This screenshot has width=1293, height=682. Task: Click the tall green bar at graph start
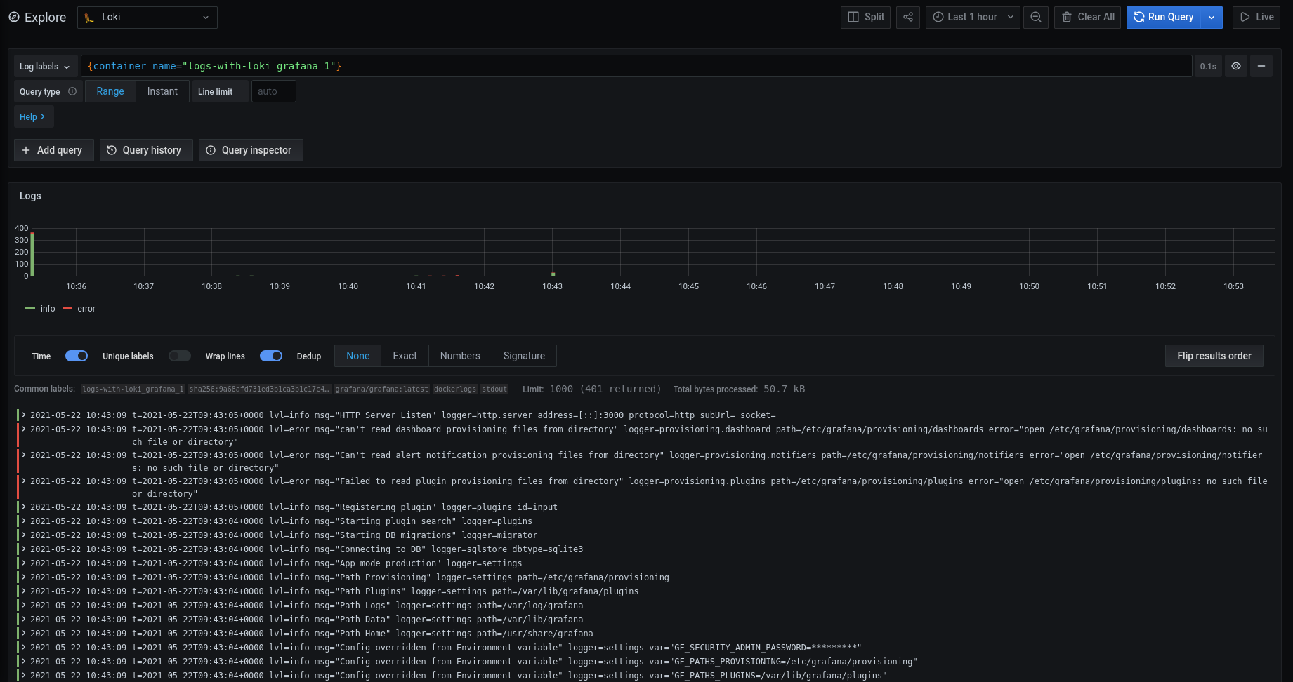point(32,255)
